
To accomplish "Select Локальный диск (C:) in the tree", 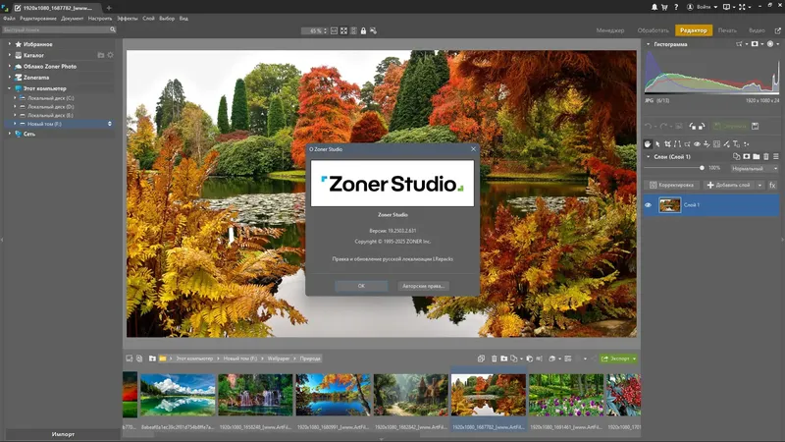I will click(x=51, y=98).
